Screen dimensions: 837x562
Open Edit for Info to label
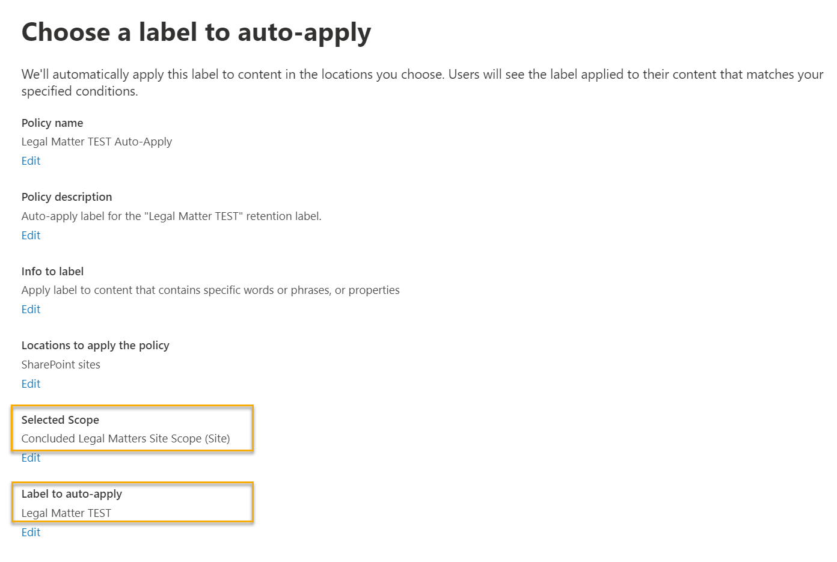31,310
